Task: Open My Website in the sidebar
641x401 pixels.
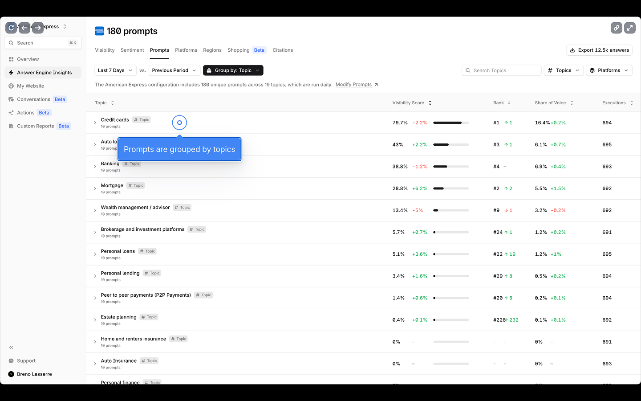Action: pos(43,86)
